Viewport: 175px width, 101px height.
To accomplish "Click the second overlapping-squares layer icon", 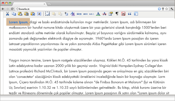I will pyautogui.click(x=60, y=14).
